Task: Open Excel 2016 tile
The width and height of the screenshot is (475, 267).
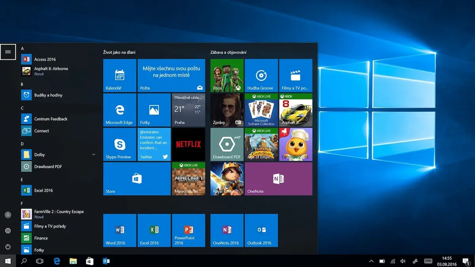Action: (x=154, y=231)
